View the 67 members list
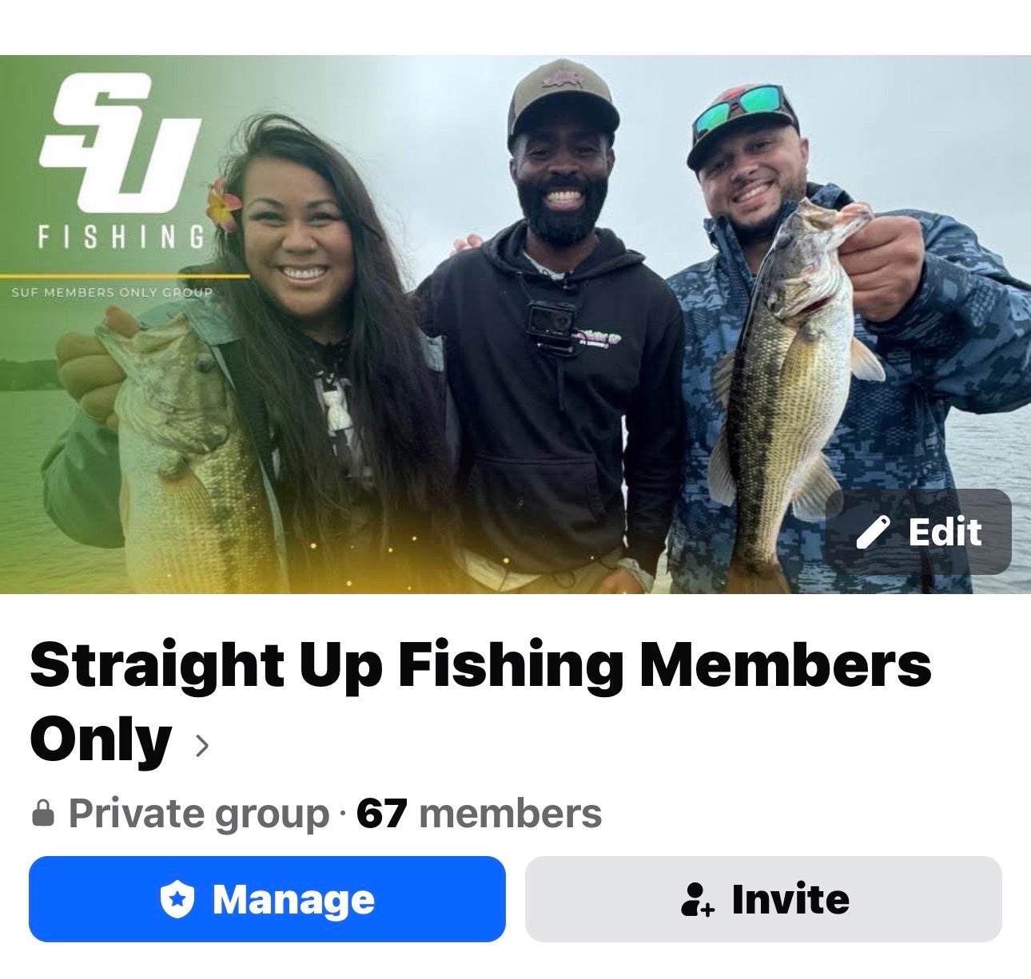The height and width of the screenshot is (979, 1031). pos(479,814)
